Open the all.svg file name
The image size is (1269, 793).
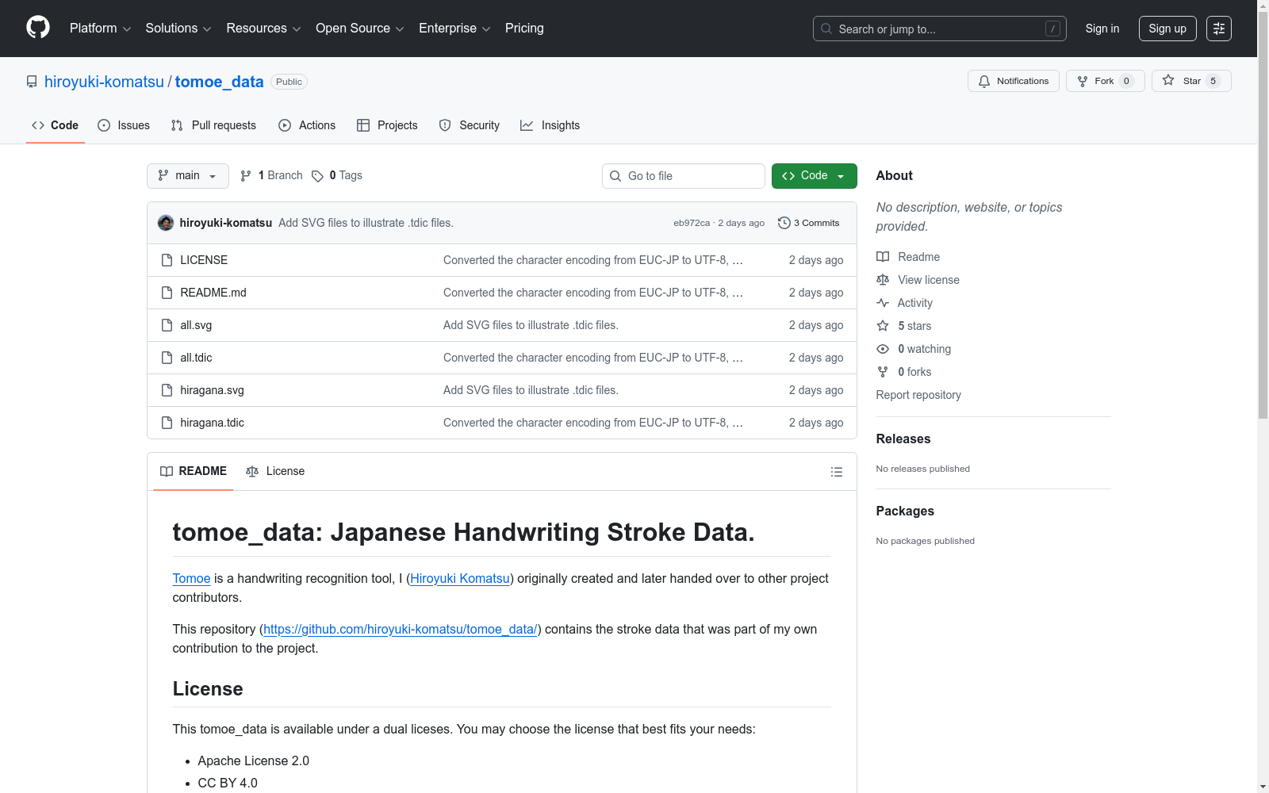(x=196, y=325)
